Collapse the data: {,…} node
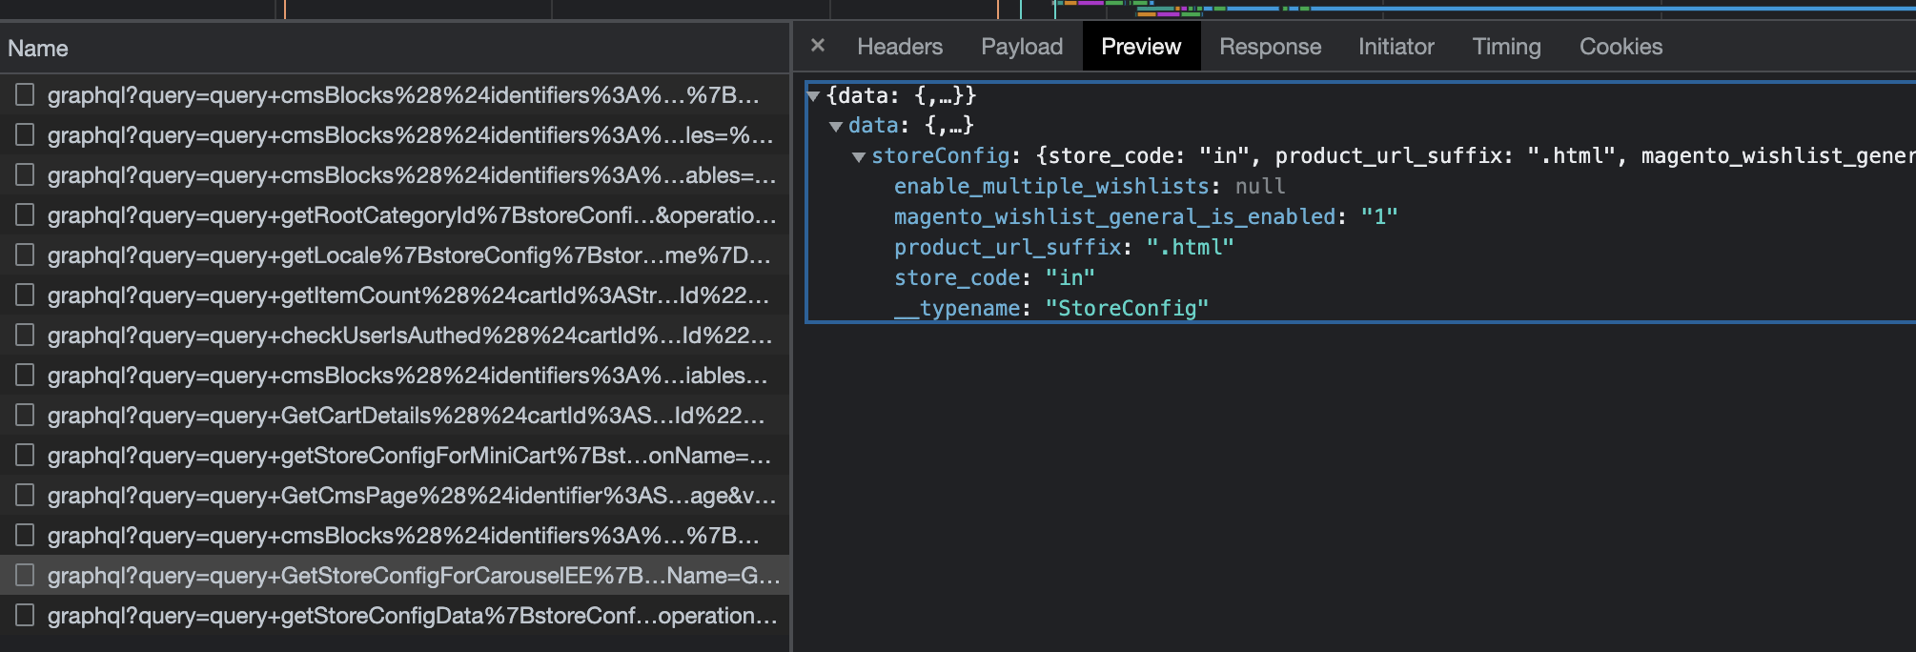 point(836,126)
